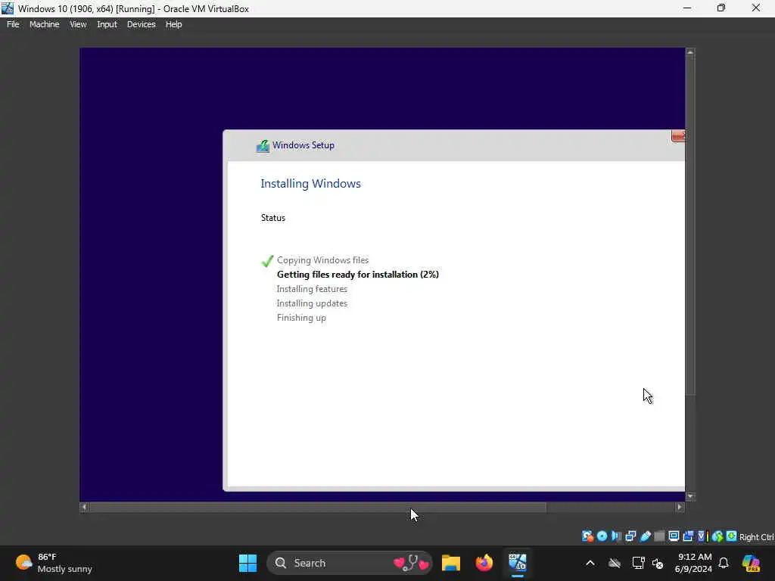Viewport: 775px width, 581px height.
Task: Click the network adapter status icon
Action: click(630, 536)
